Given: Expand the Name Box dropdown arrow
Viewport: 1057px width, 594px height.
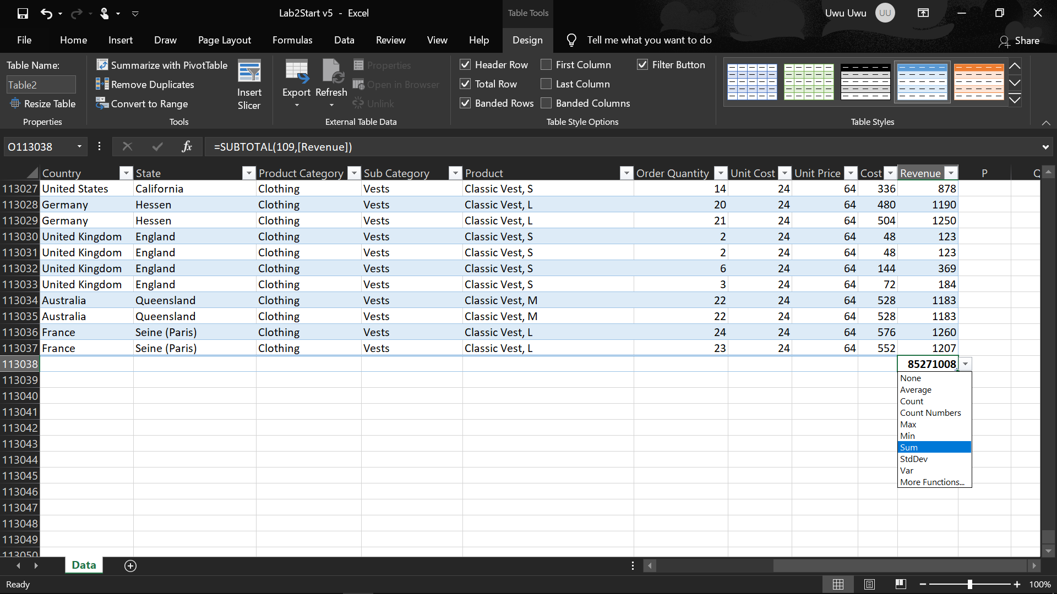Looking at the screenshot, I should point(79,146).
